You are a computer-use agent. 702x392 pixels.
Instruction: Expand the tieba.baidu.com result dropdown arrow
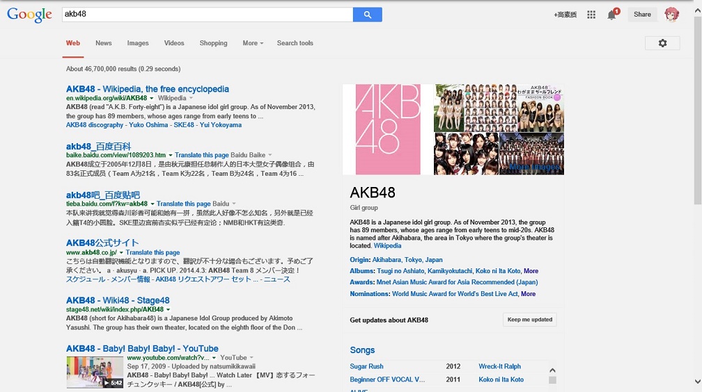point(153,204)
